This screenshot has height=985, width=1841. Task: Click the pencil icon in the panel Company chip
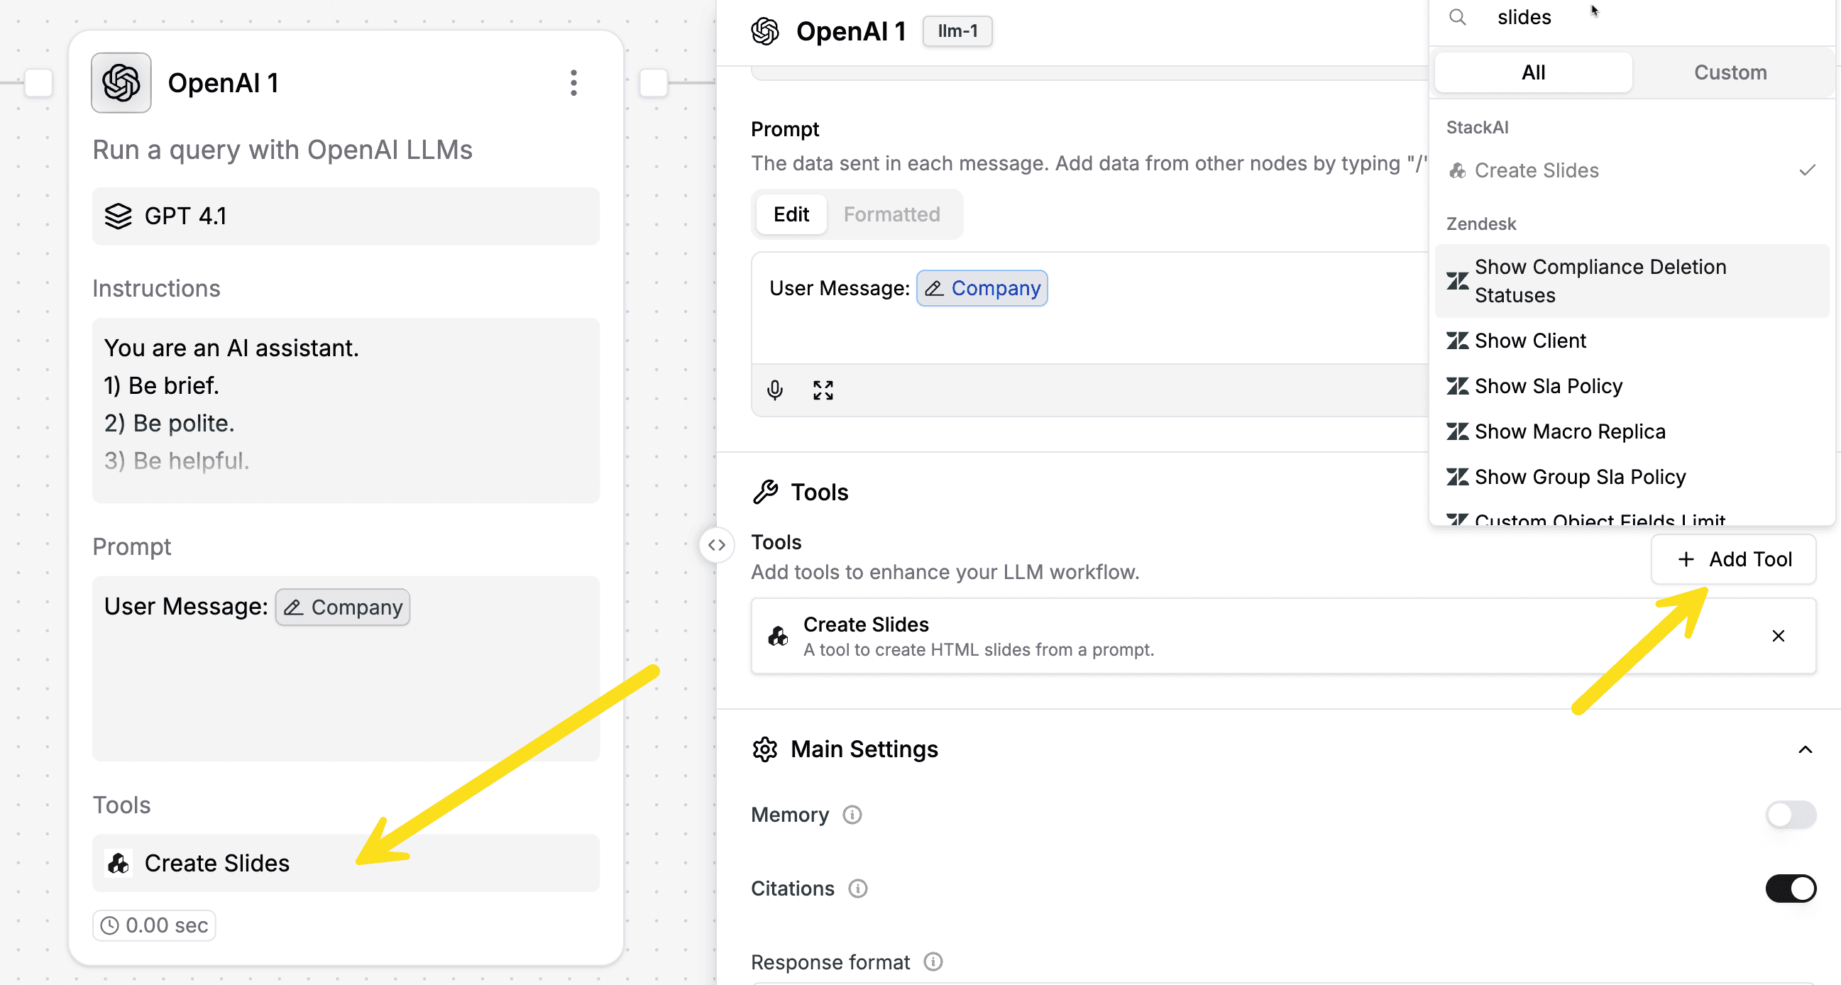click(933, 288)
